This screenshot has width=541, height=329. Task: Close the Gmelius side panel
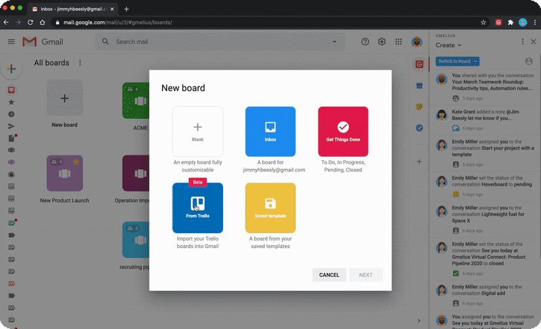(534, 42)
